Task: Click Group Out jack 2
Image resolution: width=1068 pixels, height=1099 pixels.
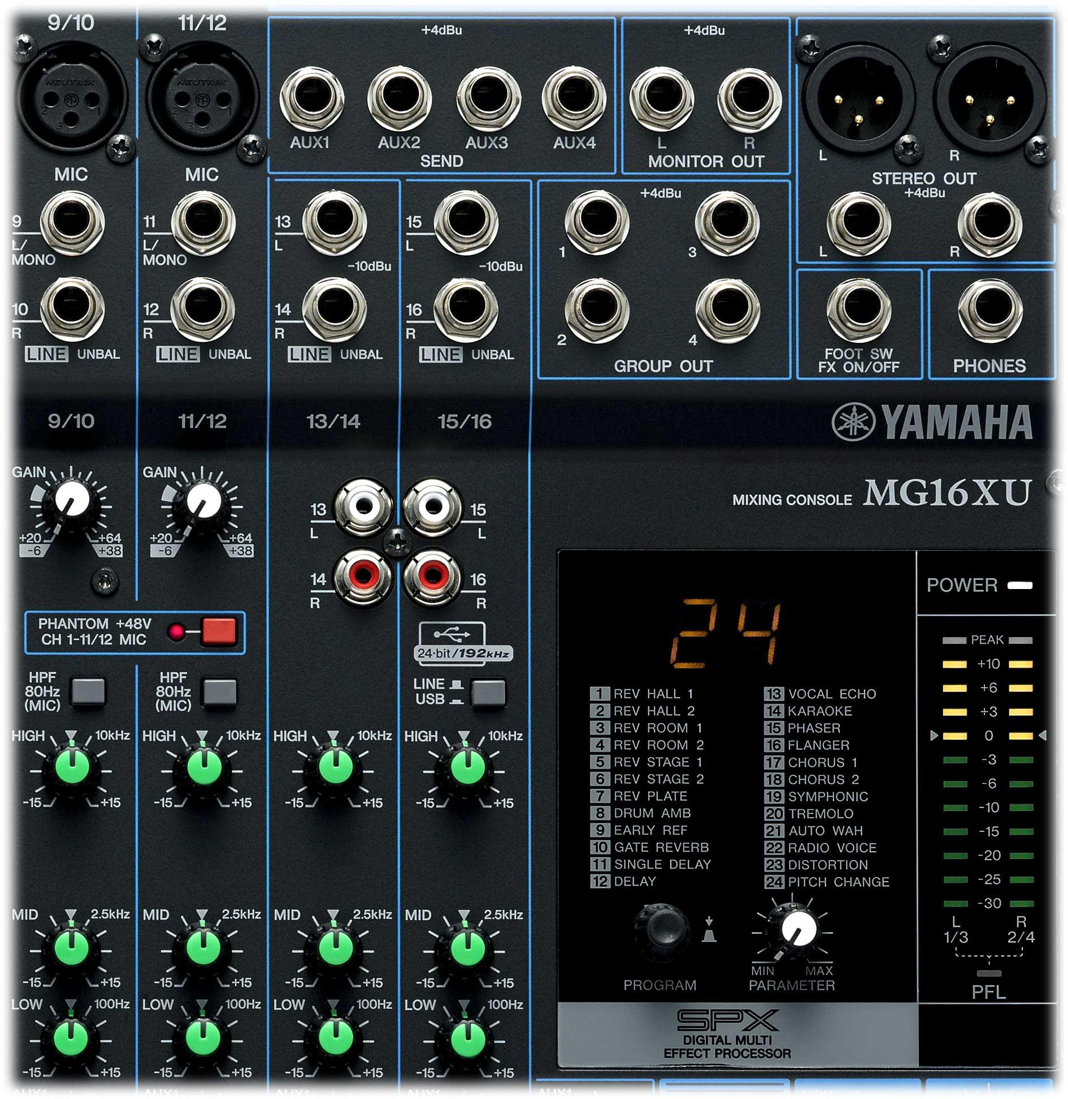Action: [x=597, y=311]
